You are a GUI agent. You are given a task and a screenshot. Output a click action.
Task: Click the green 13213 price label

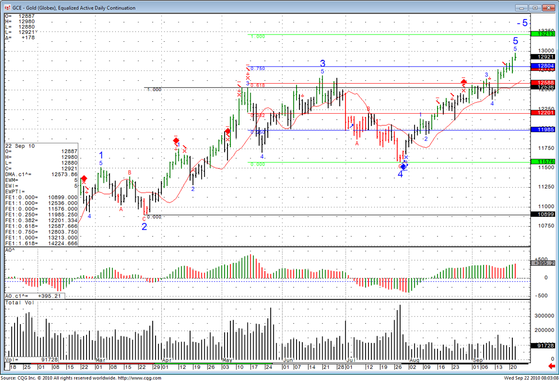coord(542,34)
